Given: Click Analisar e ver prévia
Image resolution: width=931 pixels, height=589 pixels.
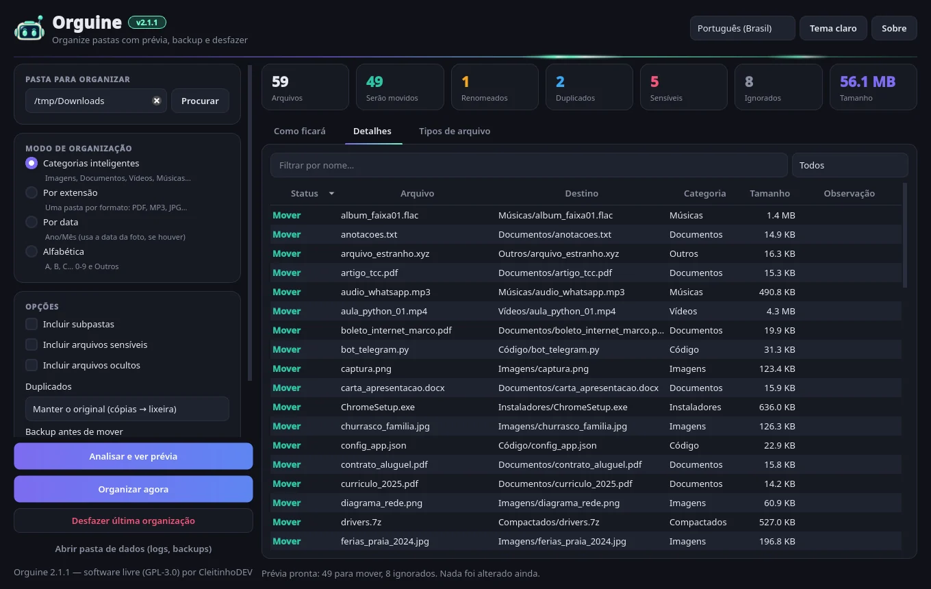Looking at the screenshot, I should [x=133, y=456].
